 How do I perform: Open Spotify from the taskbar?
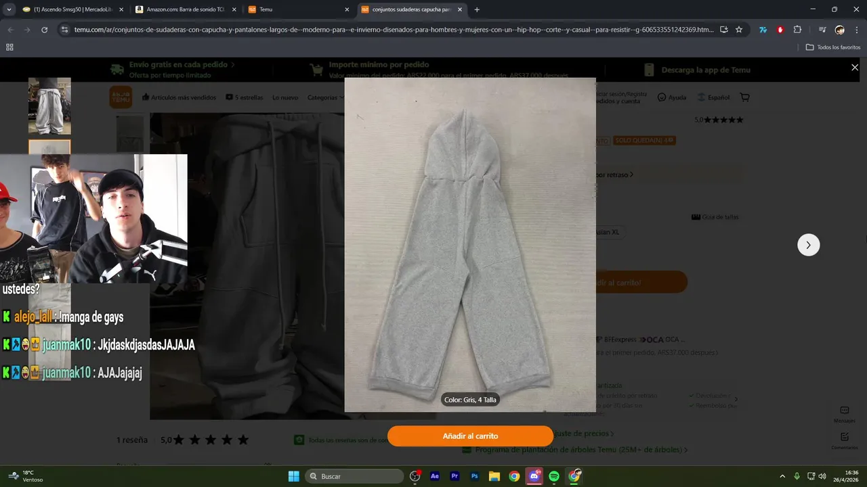554,476
